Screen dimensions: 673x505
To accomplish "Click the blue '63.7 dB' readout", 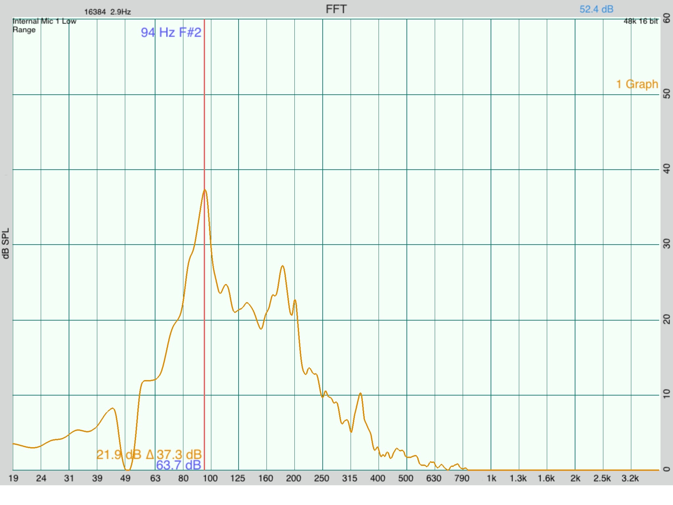I will click(178, 465).
